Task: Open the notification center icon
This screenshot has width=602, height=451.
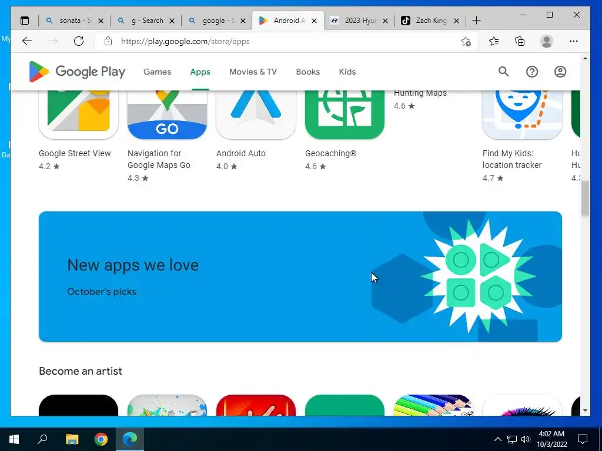Action: pos(583,439)
